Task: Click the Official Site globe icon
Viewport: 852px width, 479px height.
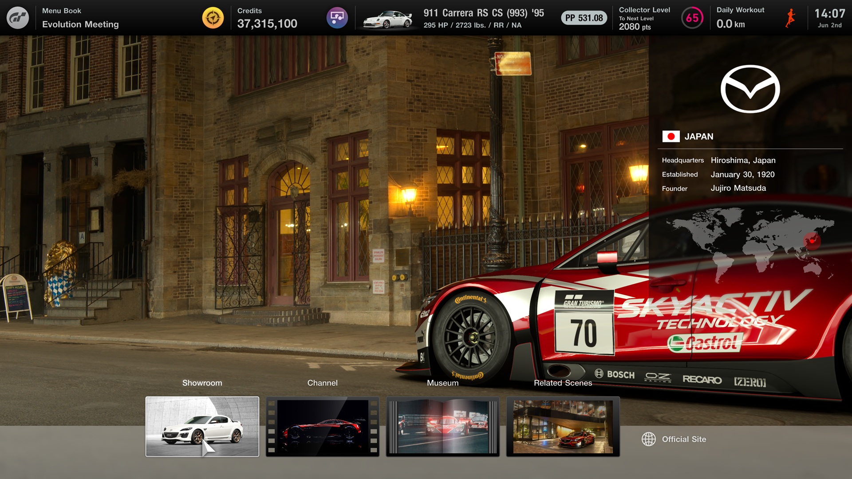Action: click(x=648, y=439)
